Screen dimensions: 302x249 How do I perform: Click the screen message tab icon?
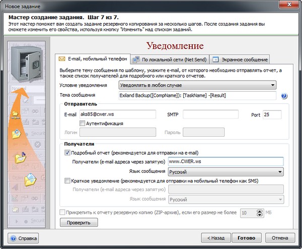pyautogui.click(x=214, y=59)
